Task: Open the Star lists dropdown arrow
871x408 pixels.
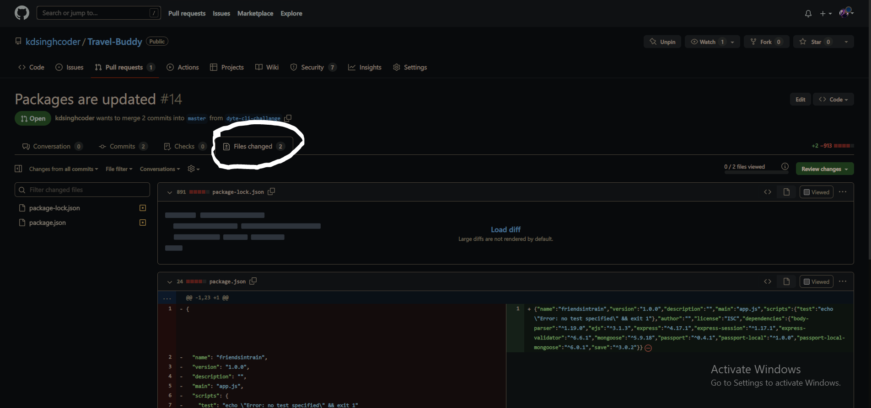Action: point(846,42)
